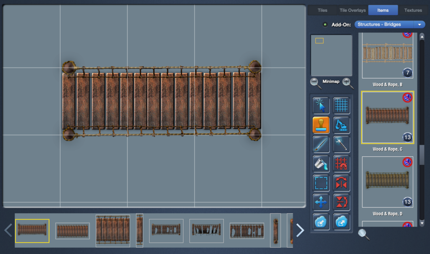Choose the marquee selection tool
Image resolution: width=430 pixels, height=254 pixels.
coord(321,183)
